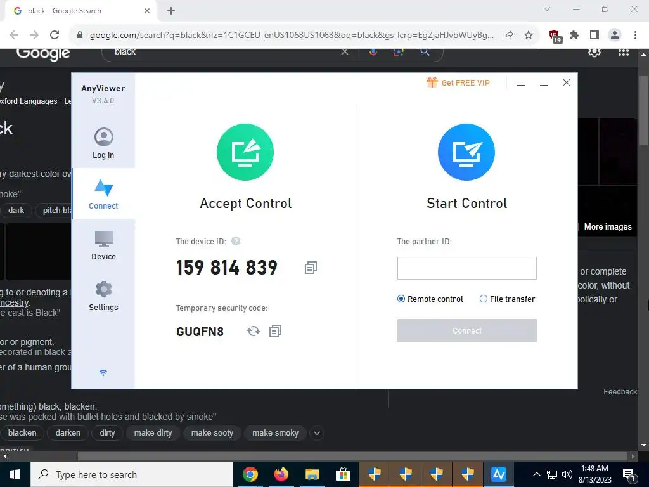The image size is (649, 487).
Task: Click the 'make dirty' synonym chip
Action: [153, 432]
